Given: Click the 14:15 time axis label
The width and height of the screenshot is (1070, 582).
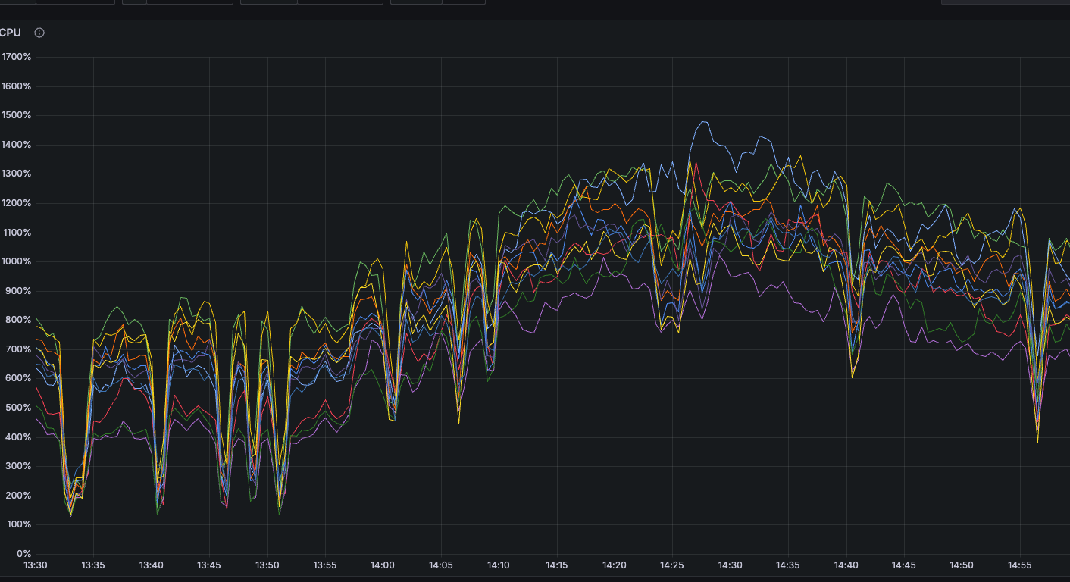Looking at the screenshot, I should [556, 565].
